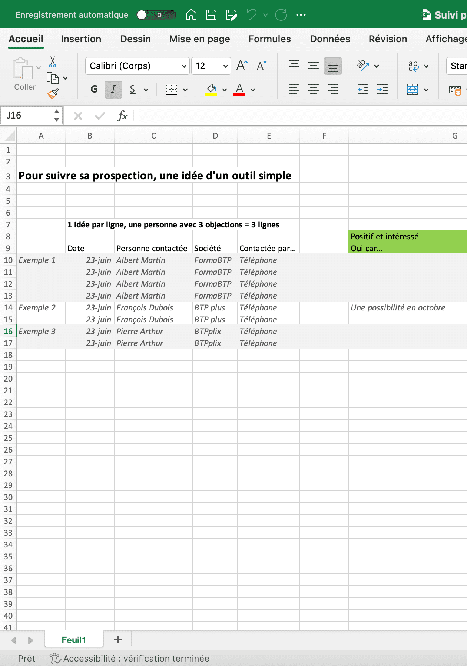Image resolution: width=467 pixels, height=666 pixels.
Task: Expand the font color dropdown arrow
Action: pyautogui.click(x=253, y=90)
